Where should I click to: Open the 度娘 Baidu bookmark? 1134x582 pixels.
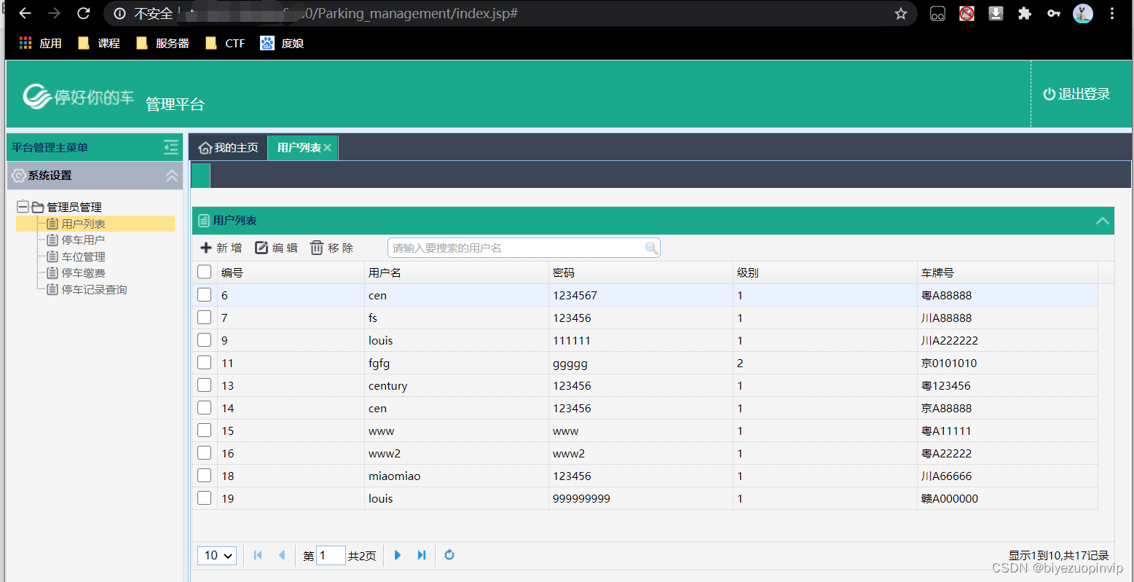(x=282, y=43)
